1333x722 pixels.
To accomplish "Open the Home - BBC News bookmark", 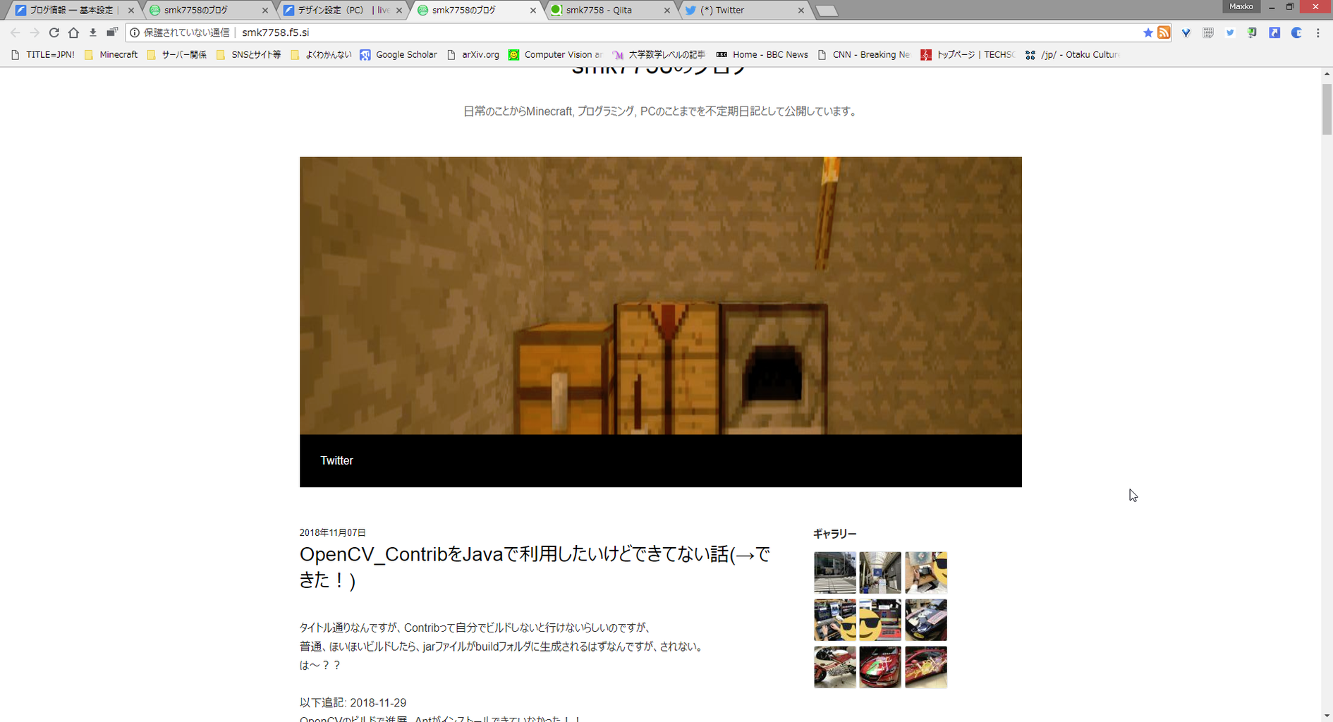I will (762, 54).
